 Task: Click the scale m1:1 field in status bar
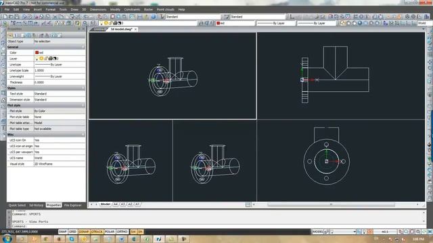click(385, 232)
